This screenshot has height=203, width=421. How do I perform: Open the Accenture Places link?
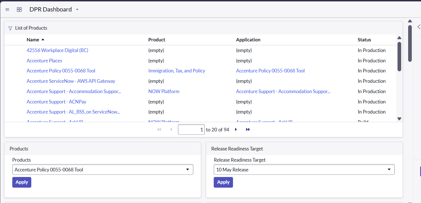coord(44,61)
